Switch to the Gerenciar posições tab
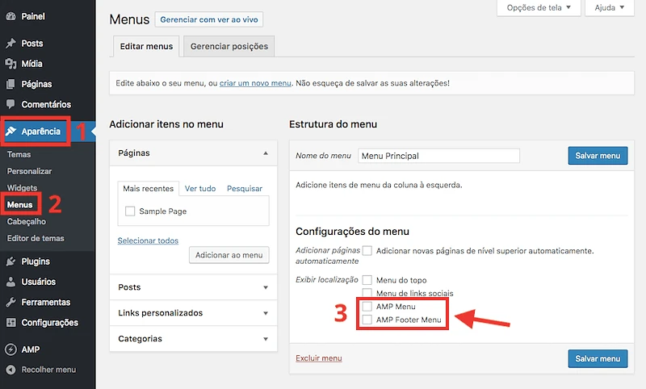646x389 pixels. point(229,47)
